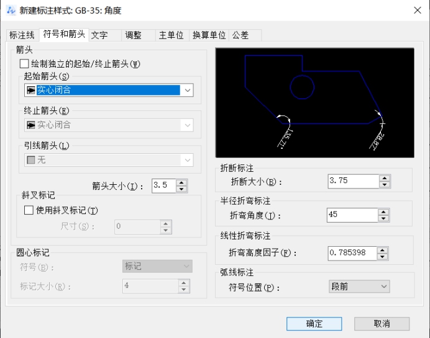
Task: Click the 取消 button
Action: pyautogui.click(x=382, y=324)
